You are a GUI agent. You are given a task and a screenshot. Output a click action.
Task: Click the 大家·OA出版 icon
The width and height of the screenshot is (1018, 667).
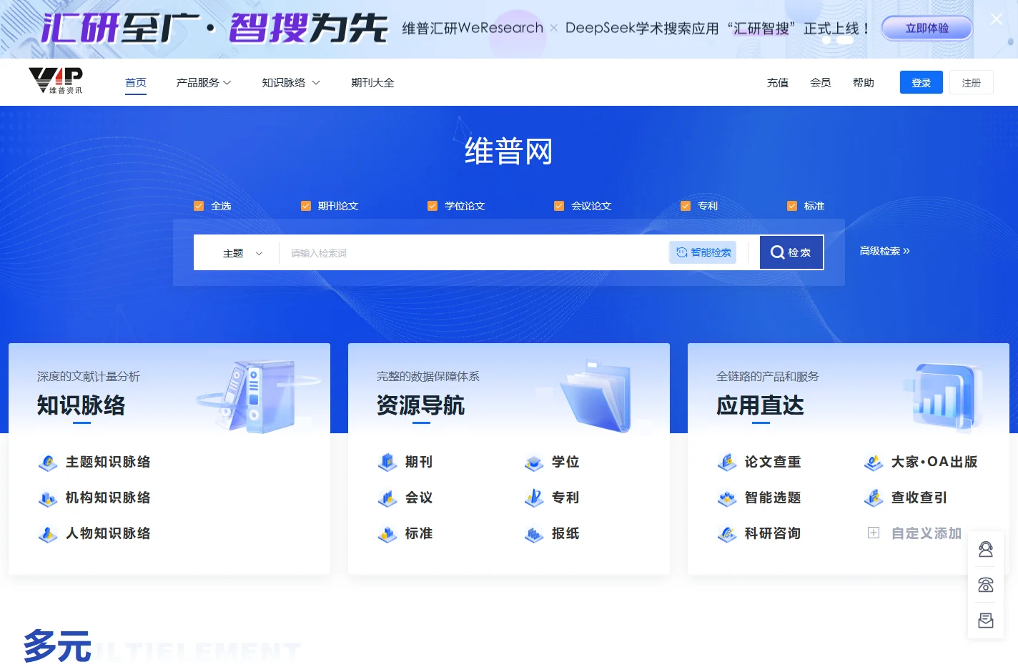click(x=874, y=463)
